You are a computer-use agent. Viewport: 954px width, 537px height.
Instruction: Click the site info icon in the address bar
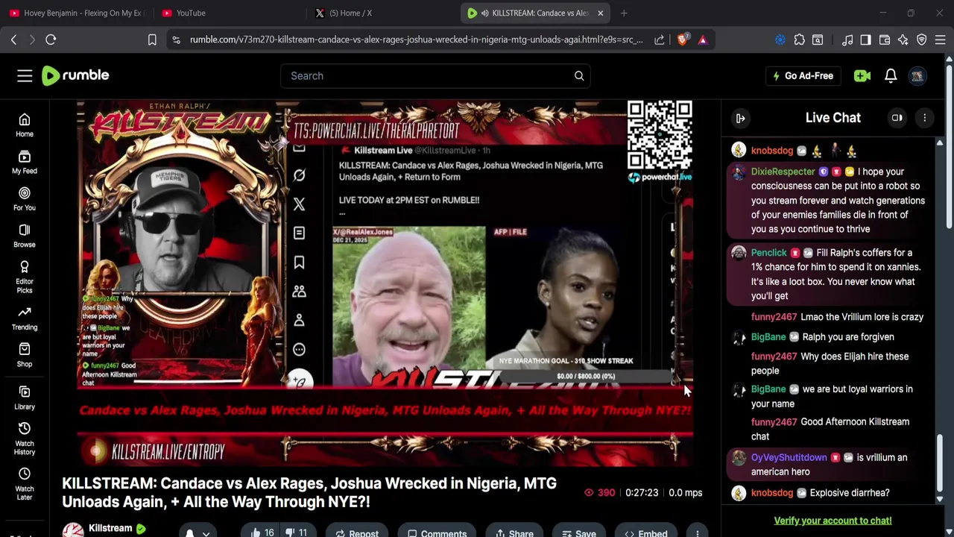point(176,40)
